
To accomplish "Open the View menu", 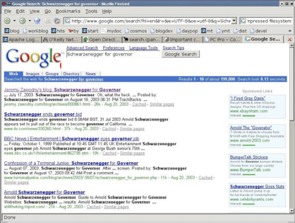I will (34, 11).
